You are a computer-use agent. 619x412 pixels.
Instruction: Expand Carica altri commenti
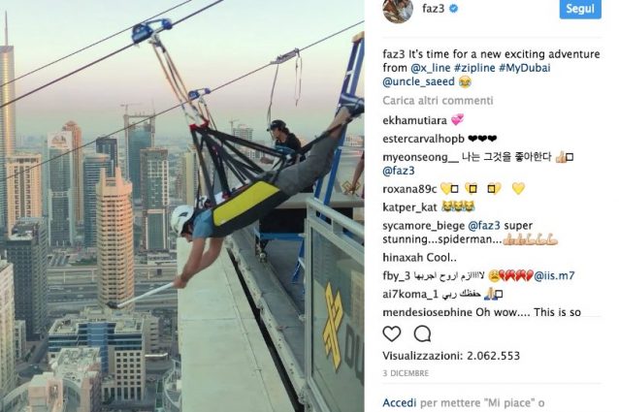coord(438,101)
